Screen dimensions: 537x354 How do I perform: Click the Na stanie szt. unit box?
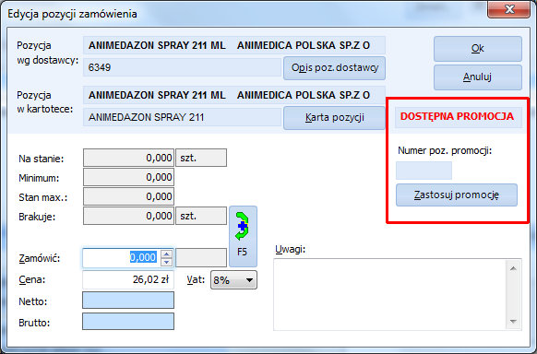pos(201,158)
